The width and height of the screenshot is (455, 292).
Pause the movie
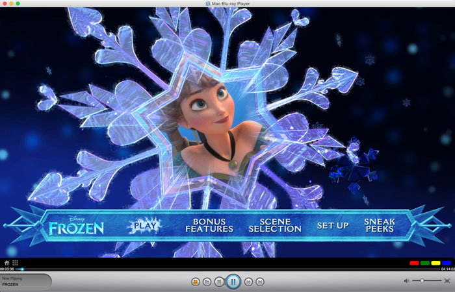click(x=233, y=281)
